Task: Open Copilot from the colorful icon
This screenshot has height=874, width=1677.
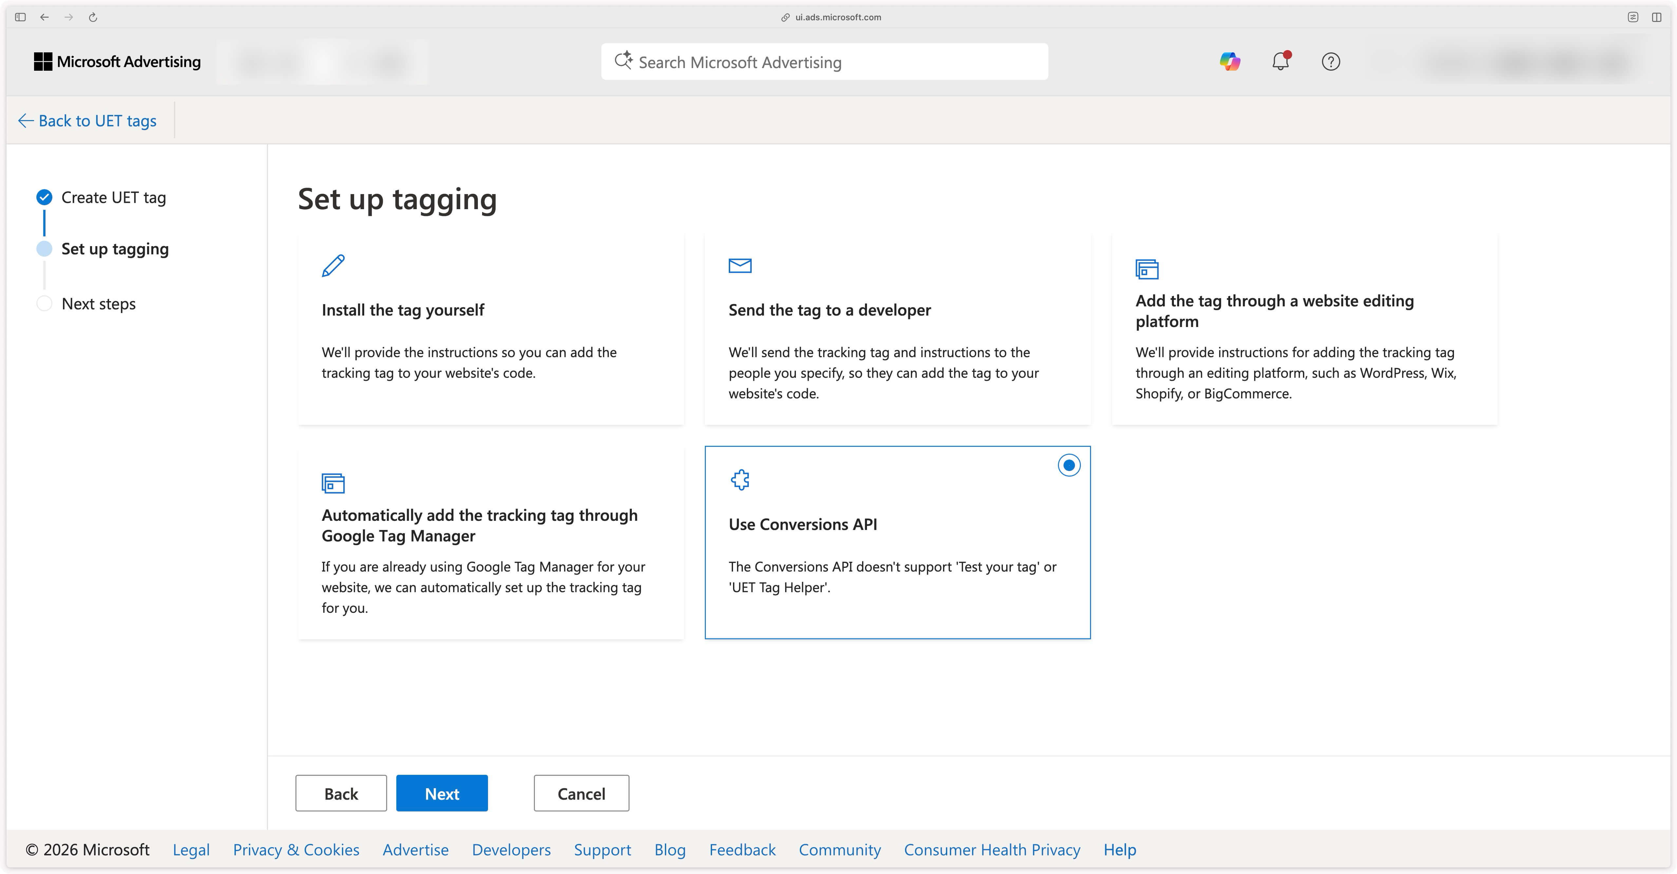Action: coord(1229,62)
